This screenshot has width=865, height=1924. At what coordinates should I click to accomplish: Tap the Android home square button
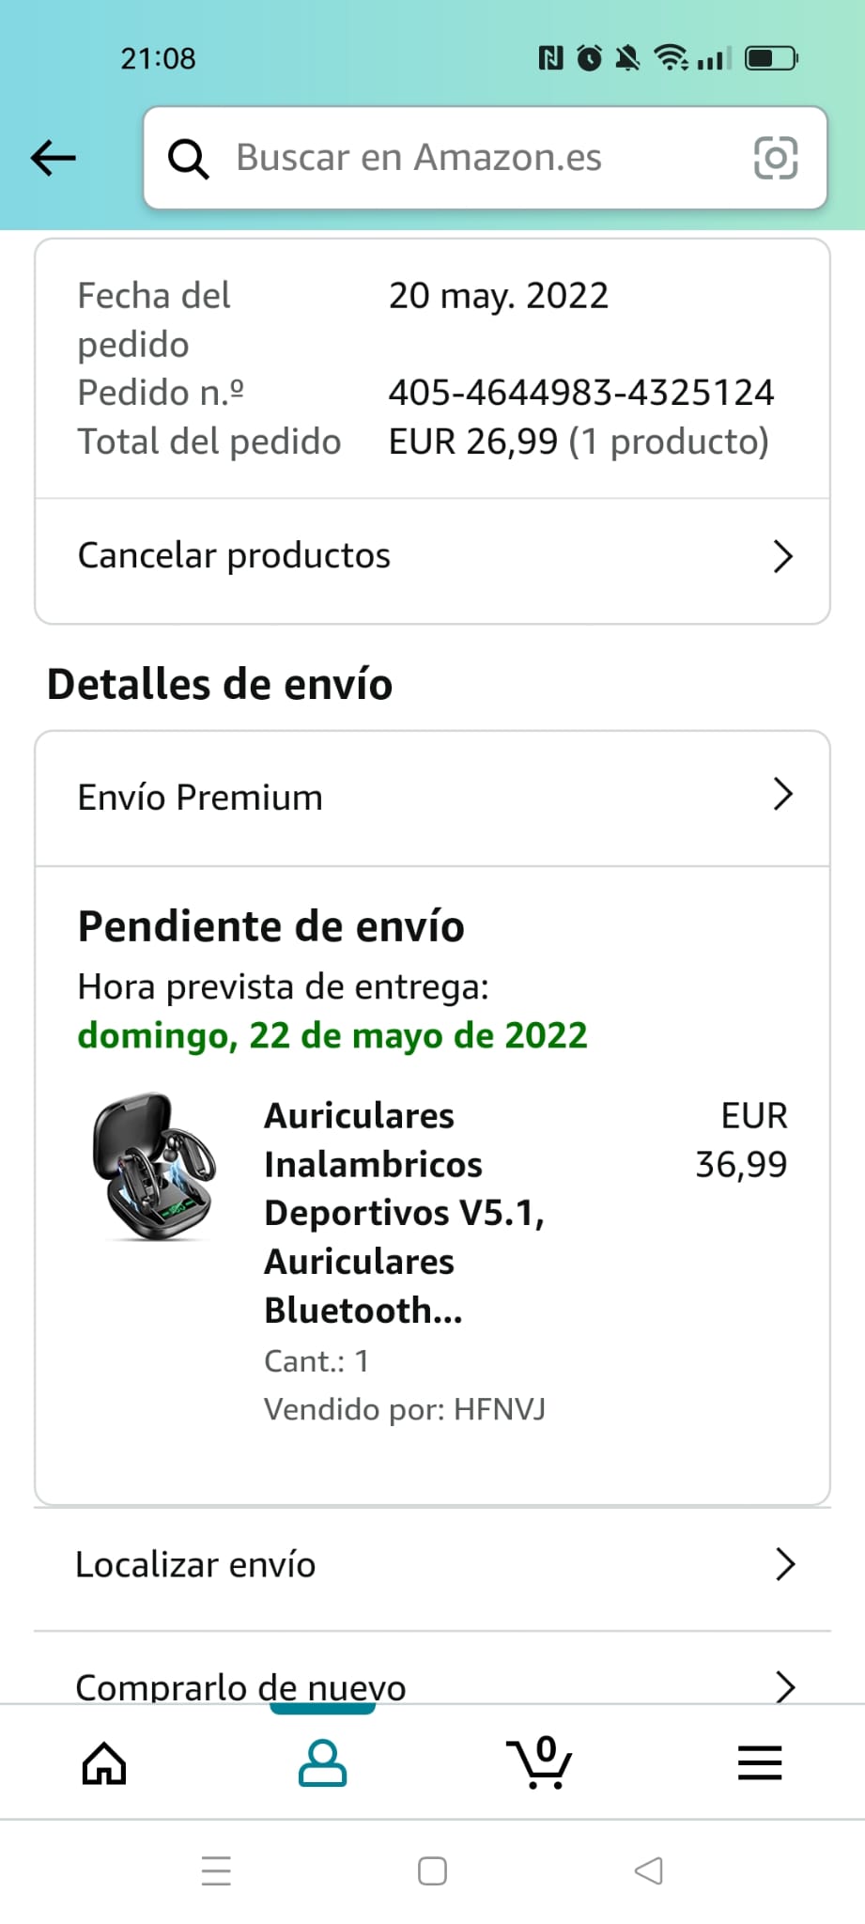[432, 1870]
